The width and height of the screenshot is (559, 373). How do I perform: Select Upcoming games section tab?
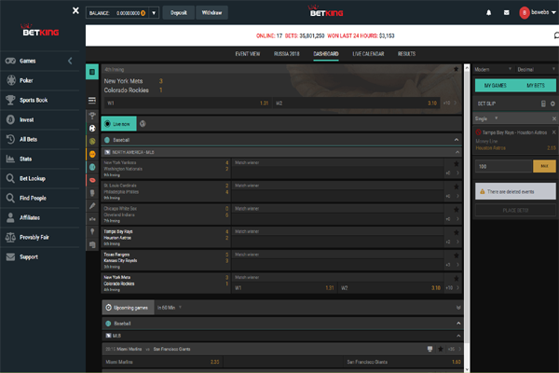coord(128,308)
